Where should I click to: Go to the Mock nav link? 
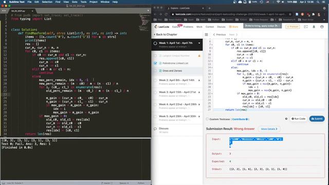point(199,27)
